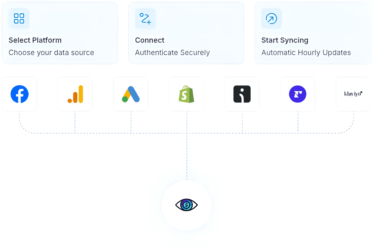Click the Start Syncing arrow icon
Image resolution: width=372 pixels, height=247 pixels.
(271, 19)
